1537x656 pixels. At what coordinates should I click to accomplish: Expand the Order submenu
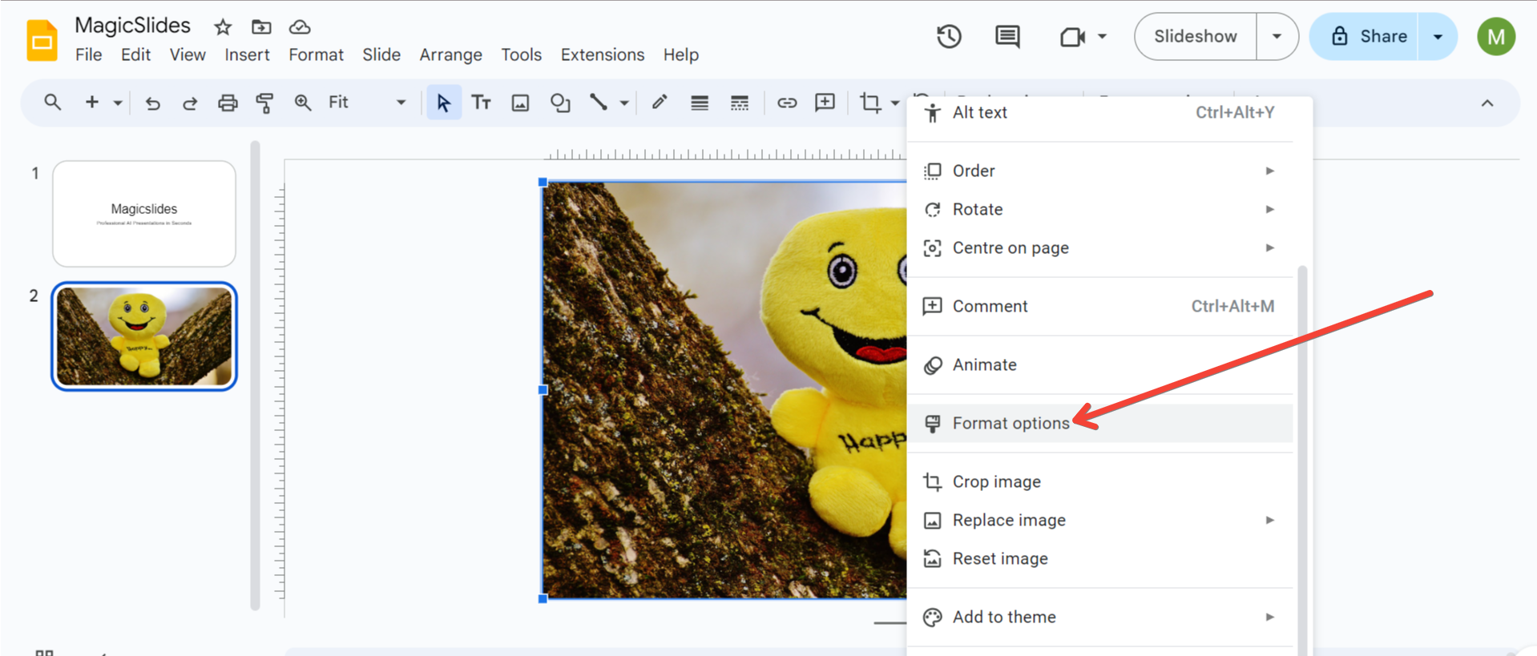1099,171
